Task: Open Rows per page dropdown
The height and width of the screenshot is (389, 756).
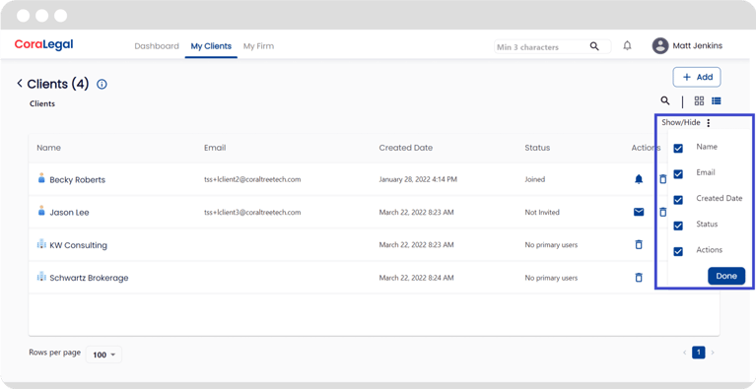Action: [x=104, y=355]
